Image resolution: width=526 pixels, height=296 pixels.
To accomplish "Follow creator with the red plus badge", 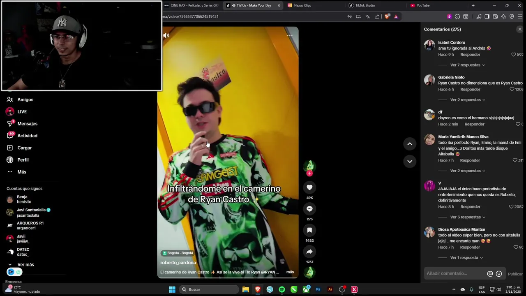I will point(309,173).
